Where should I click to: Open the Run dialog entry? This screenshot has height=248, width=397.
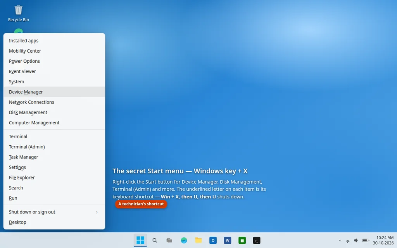click(54, 198)
